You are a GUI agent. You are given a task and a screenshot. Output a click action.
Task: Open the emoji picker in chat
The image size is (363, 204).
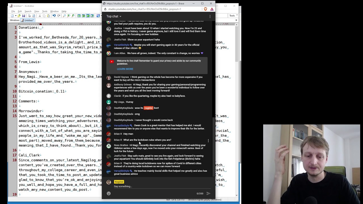point(109,193)
